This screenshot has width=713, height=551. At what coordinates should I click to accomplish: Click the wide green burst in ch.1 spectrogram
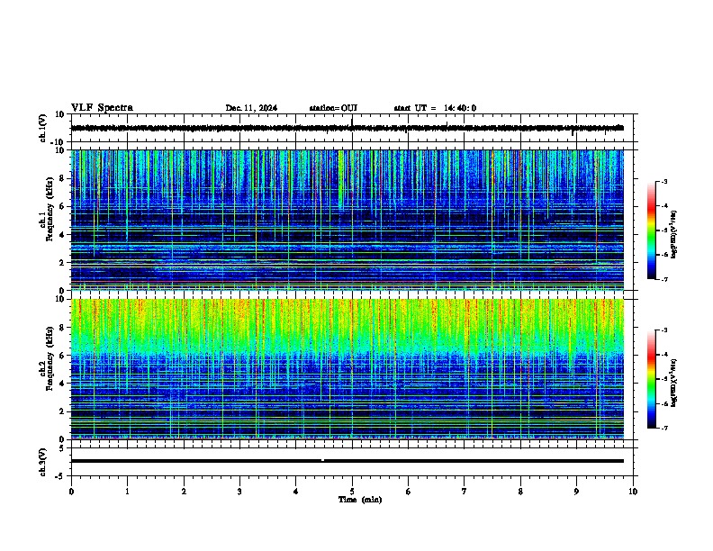pos(340,179)
